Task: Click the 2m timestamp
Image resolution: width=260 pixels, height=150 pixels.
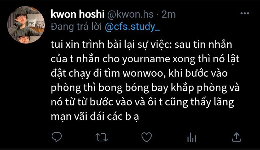Action: [169, 14]
